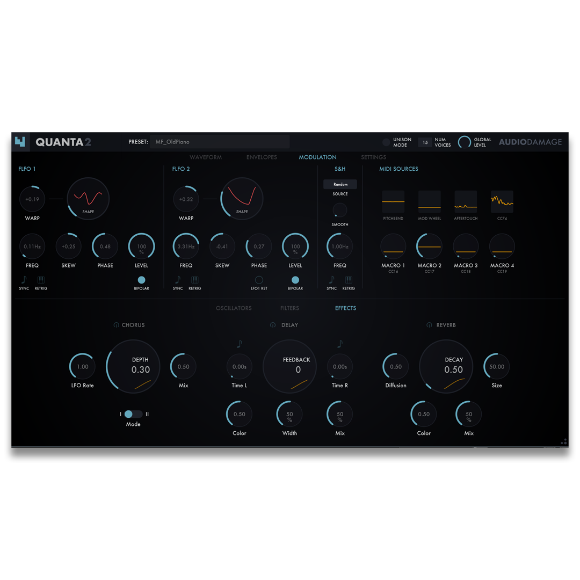Click the Delay headphone audition icon
580x580 pixels.
pos(273,325)
